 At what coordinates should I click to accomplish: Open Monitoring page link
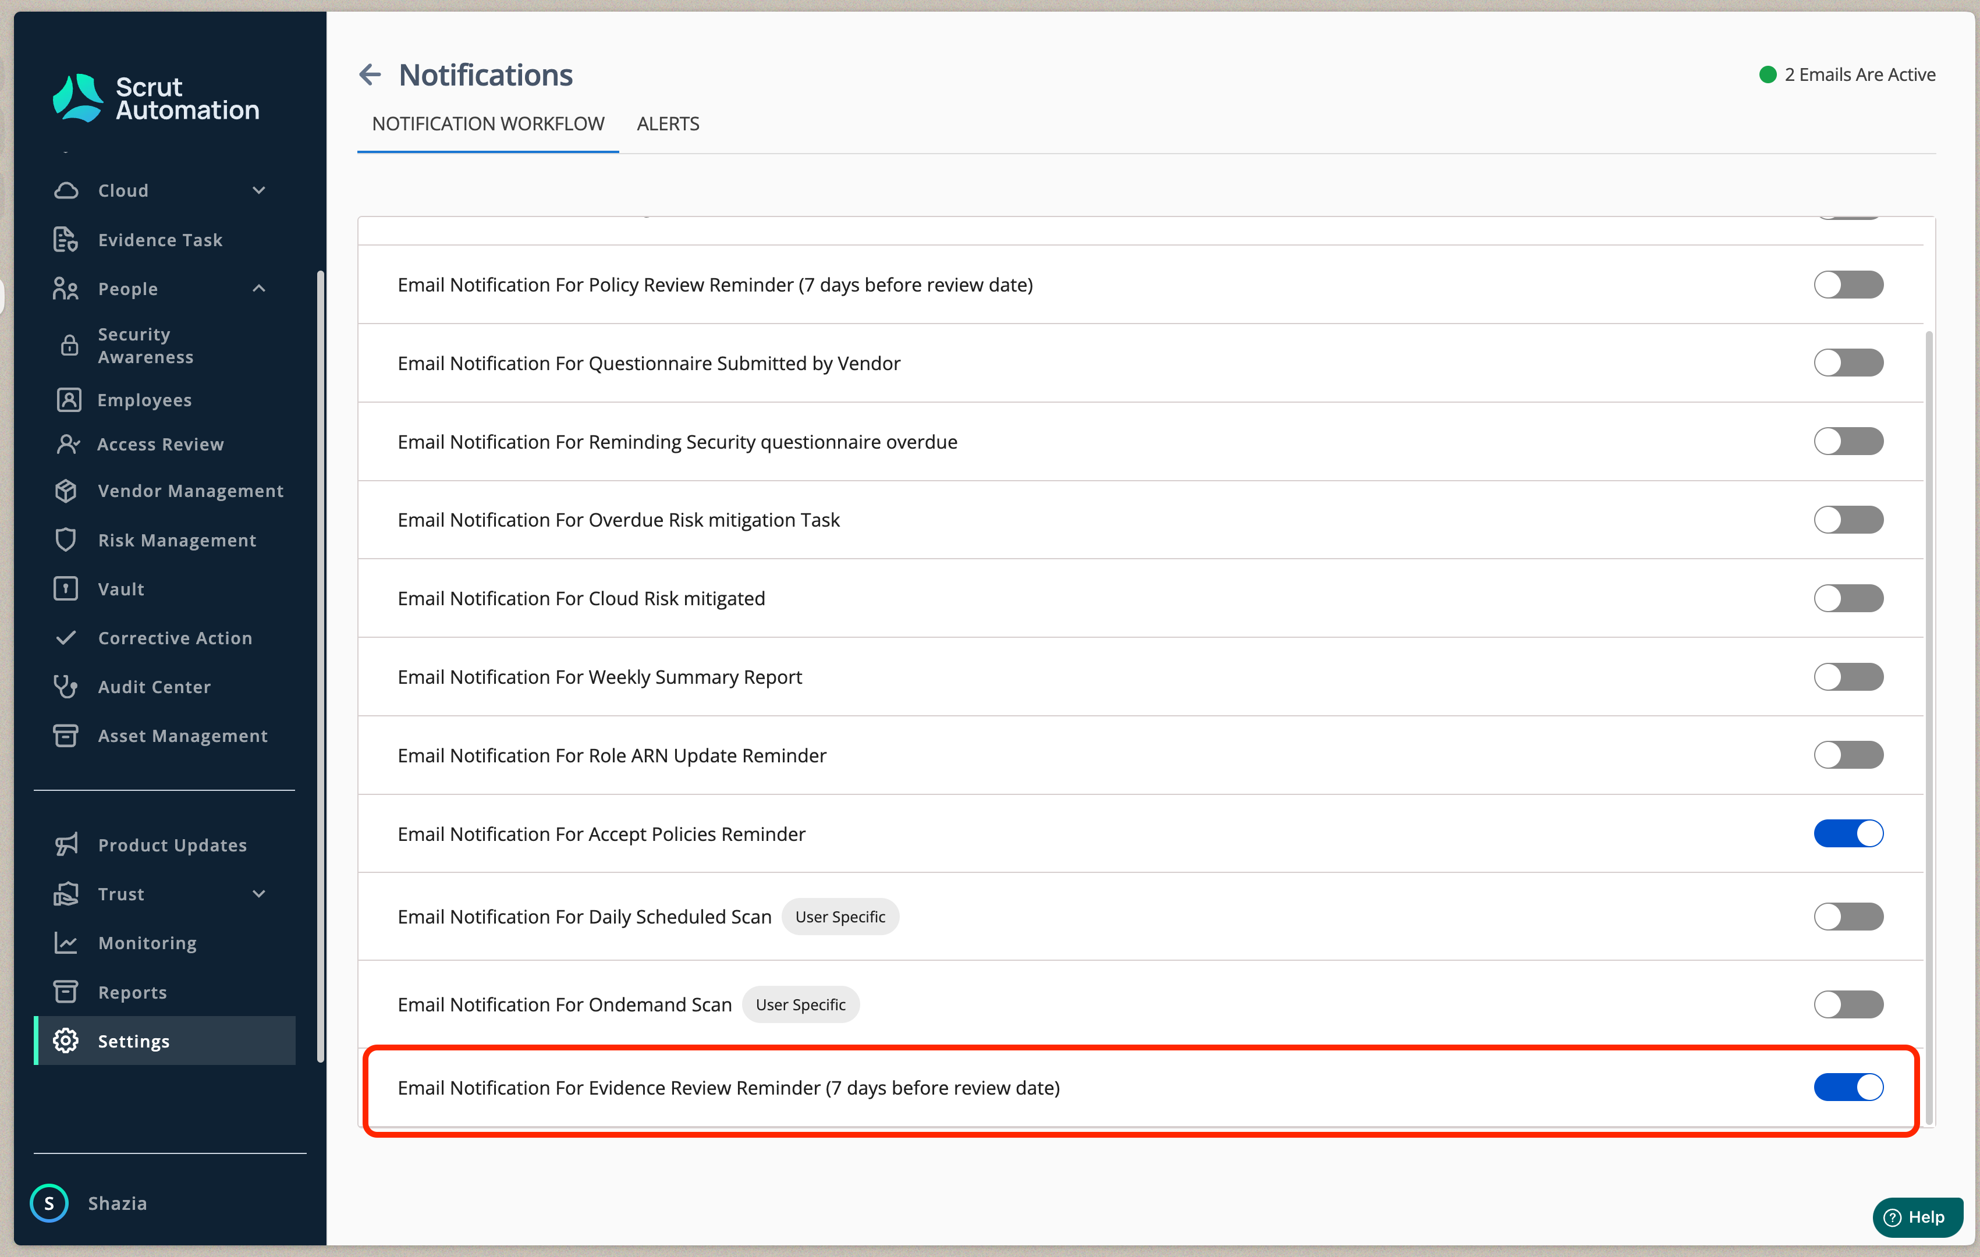tap(147, 943)
